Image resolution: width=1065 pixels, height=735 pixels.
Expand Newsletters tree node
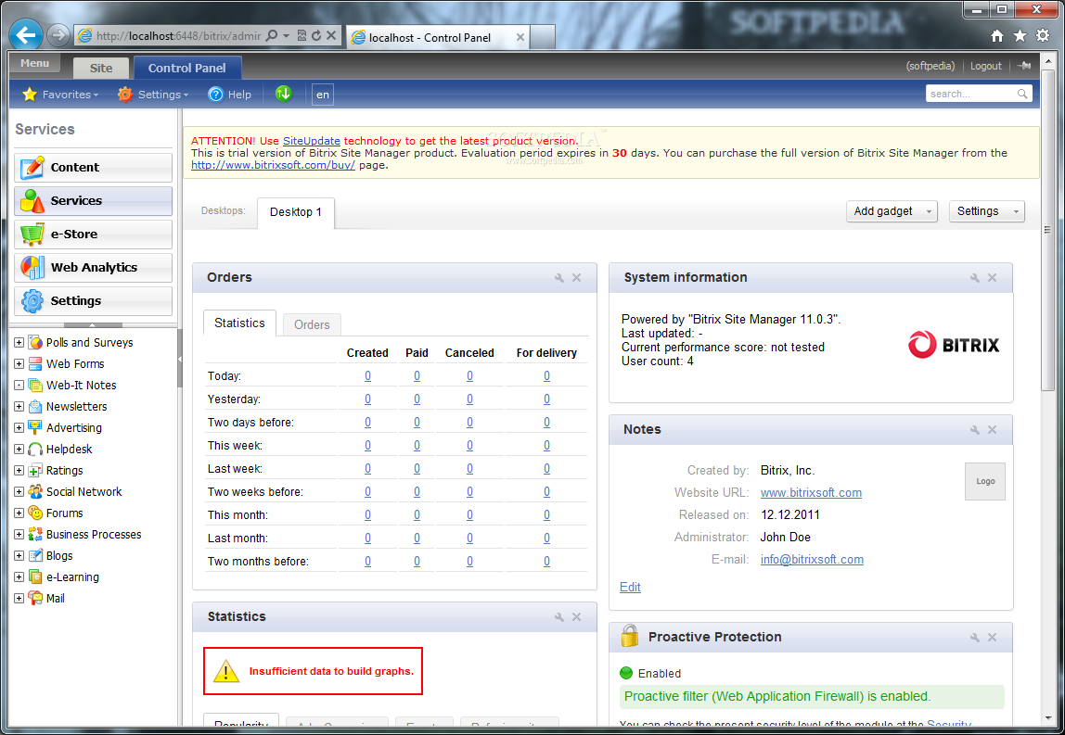pos(19,407)
